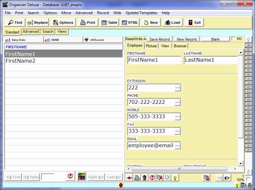Viewport: 255px width, 190px height.
Task: Click the printer icon in the record toolbar
Action: pos(137,178)
